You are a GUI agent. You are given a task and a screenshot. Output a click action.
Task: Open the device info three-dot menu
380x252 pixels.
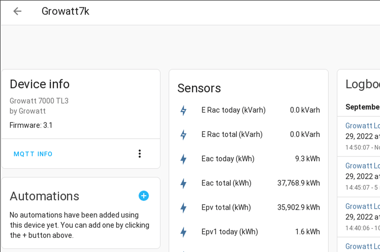click(x=140, y=154)
